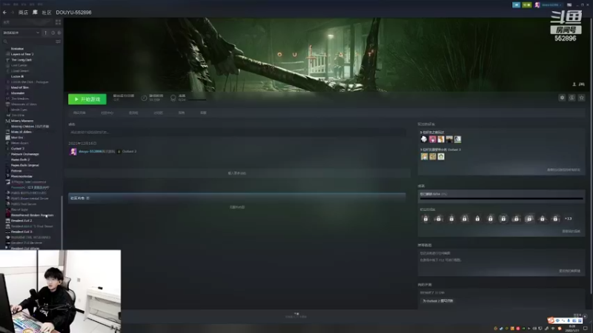The height and width of the screenshot is (333, 593).
Task: Load more activity button
Action: point(237,173)
